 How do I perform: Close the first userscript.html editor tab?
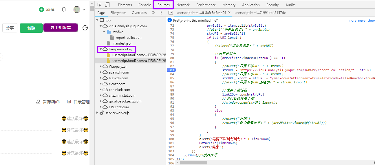[x=229, y=13]
